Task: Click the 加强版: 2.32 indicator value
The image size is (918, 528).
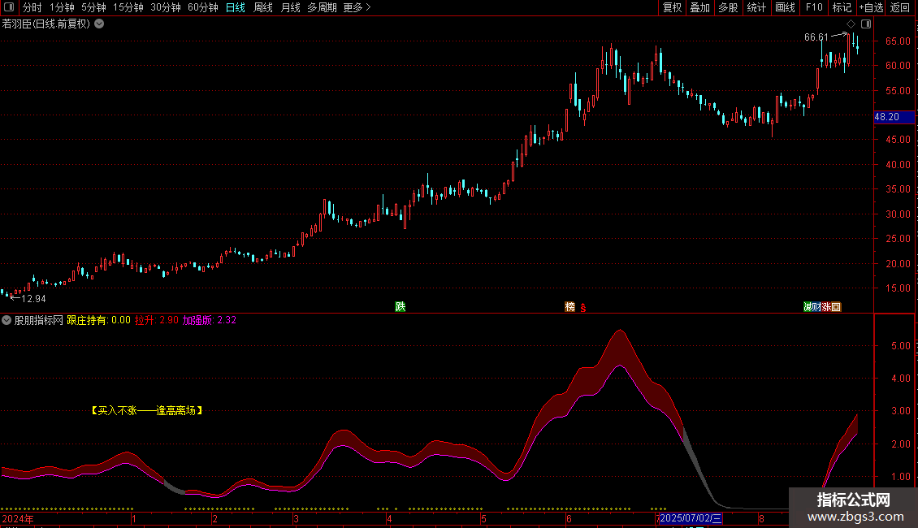Action: [x=209, y=320]
